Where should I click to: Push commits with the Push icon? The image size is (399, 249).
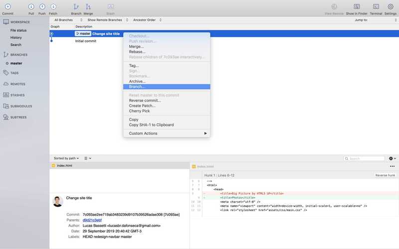(42, 6)
